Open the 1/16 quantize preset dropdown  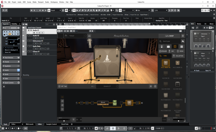click(161, 10)
